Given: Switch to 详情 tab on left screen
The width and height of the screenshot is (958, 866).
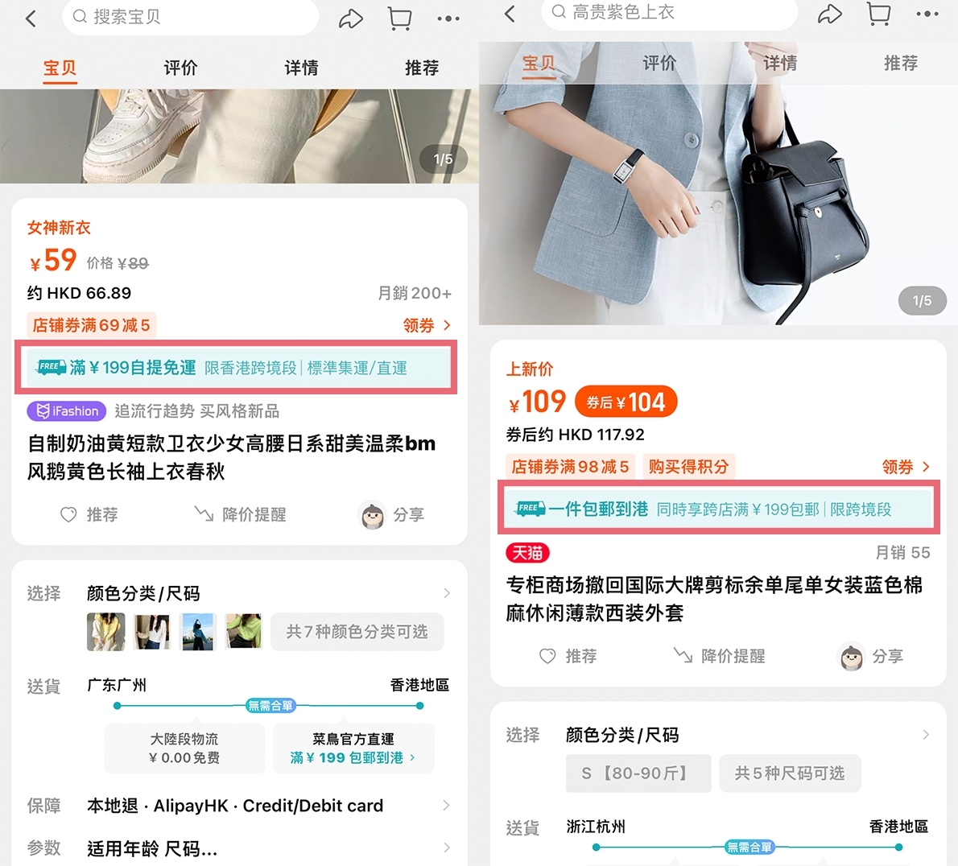Looking at the screenshot, I should point(301,68).
